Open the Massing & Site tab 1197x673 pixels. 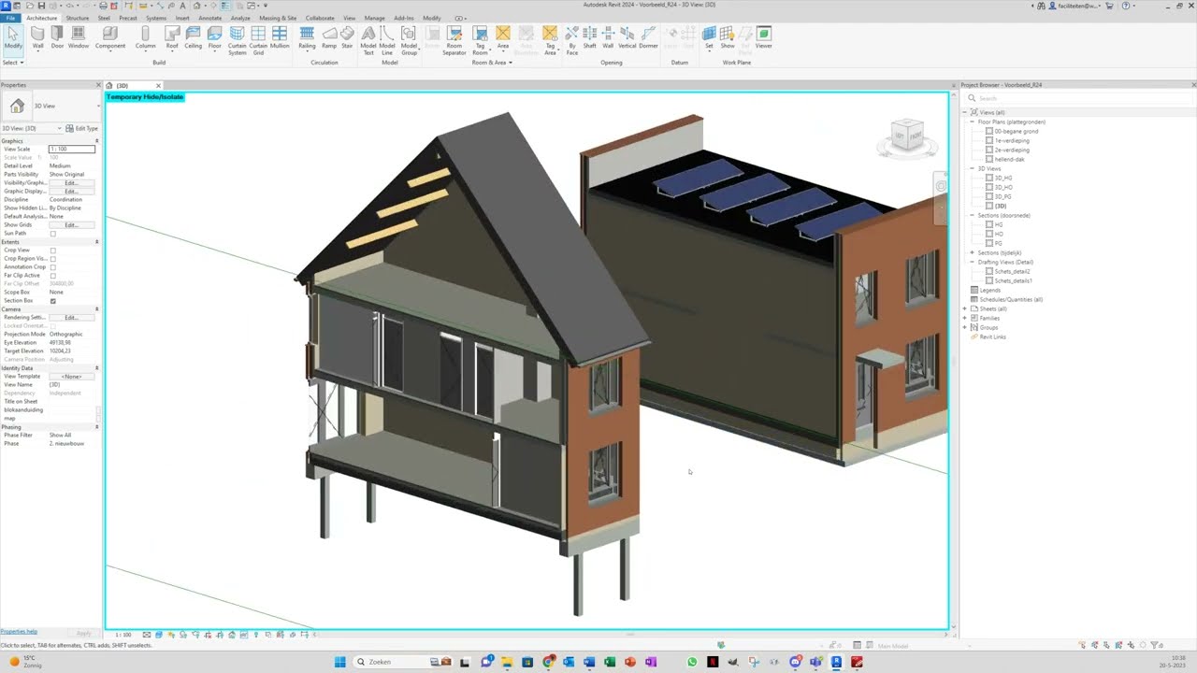click(x=278, y=18)
